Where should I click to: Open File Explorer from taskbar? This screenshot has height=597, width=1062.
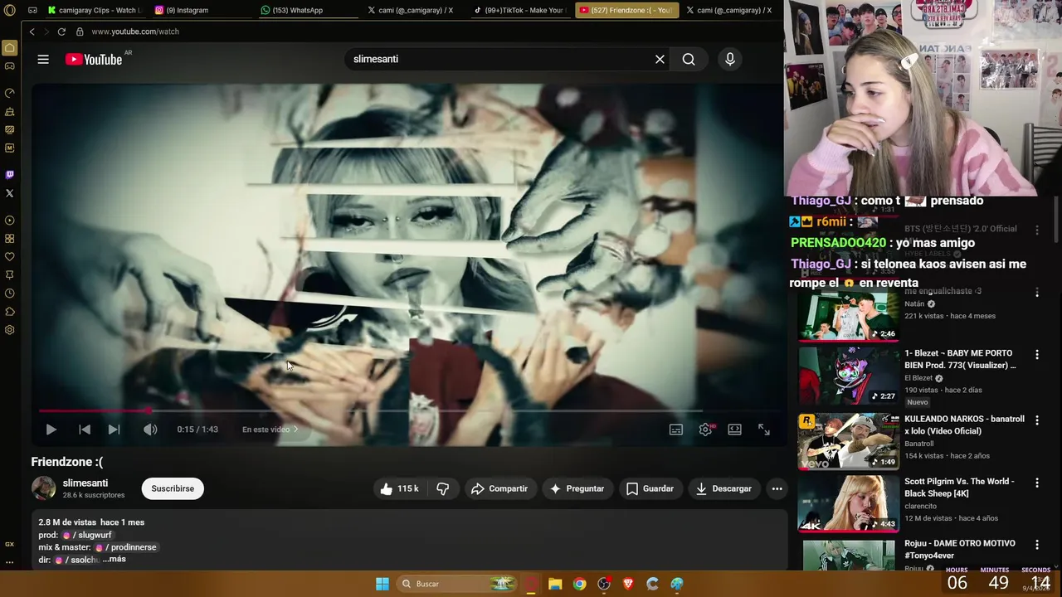pos(555,584)
